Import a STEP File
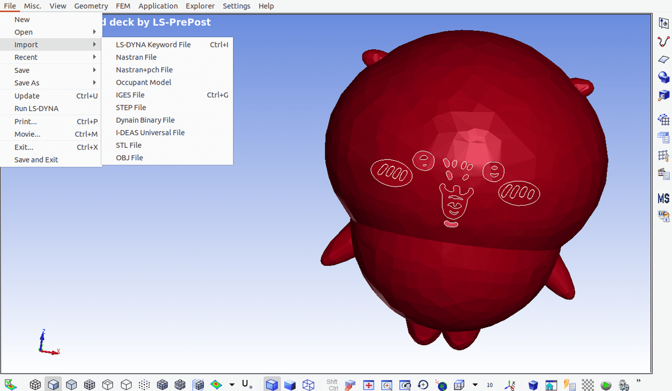The height and width of the screenshot is (391, 672). pyautogui.click(x=167, y=108)
